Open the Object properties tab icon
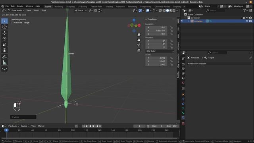 click(183, 95)
